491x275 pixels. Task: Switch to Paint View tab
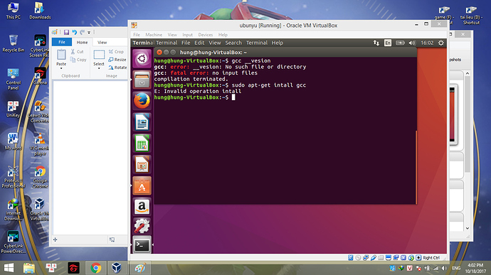pos(102,42)
